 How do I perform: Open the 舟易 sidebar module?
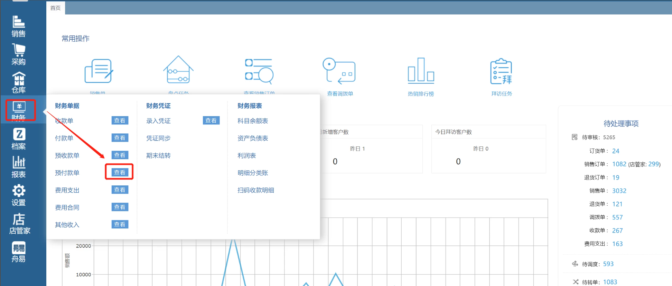click(x=19, y=252)
